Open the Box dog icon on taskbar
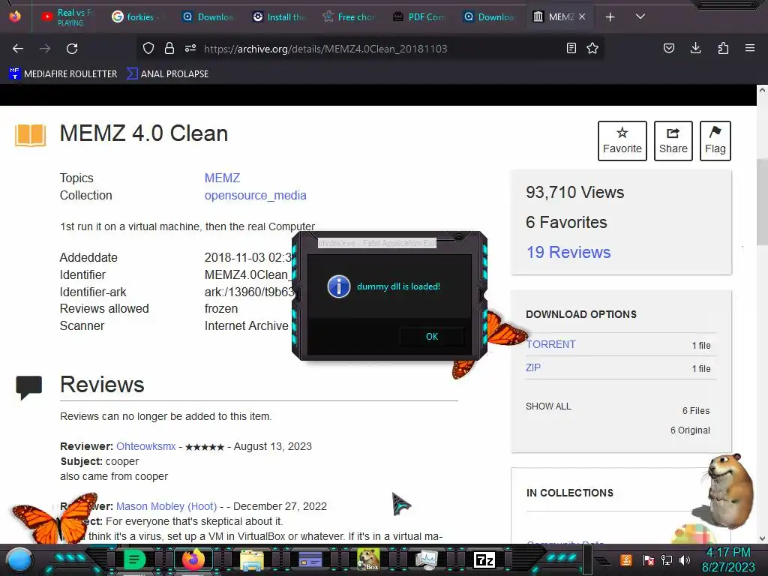This screenshot has width=768, height=576. tap(368, 559)
